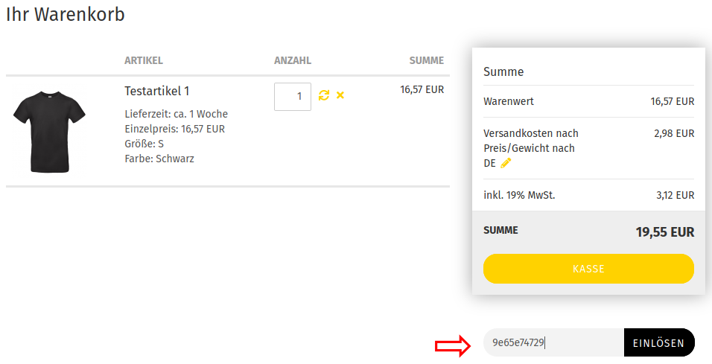Screen dimensions: 712x364
Task: Click the pencil icon to edit shipping country
Action: click(x=506, y=163)
